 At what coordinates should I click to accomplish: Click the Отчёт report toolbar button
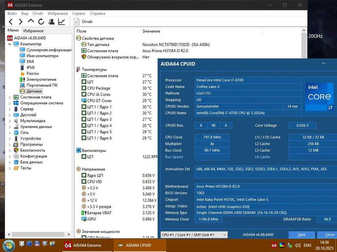(x=83, y=22)
